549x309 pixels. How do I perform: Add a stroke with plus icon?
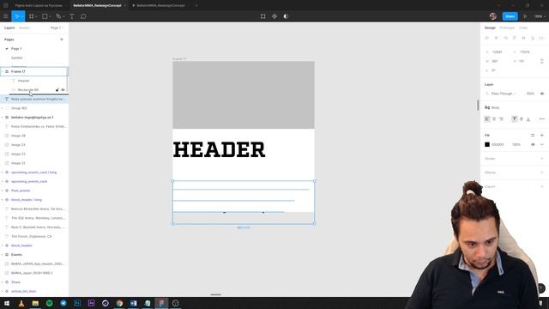[x=542, y=158]
